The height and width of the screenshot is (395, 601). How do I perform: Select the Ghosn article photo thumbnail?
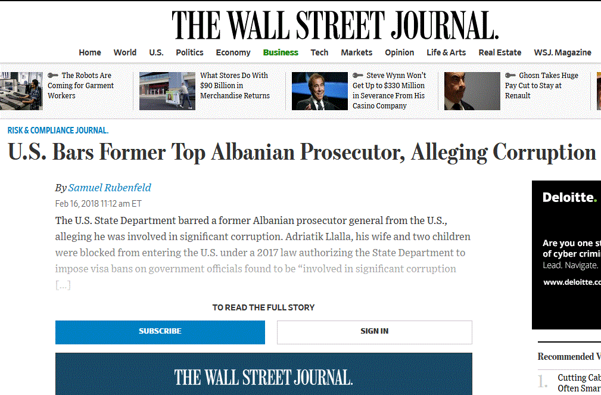(x=472, y=91)
